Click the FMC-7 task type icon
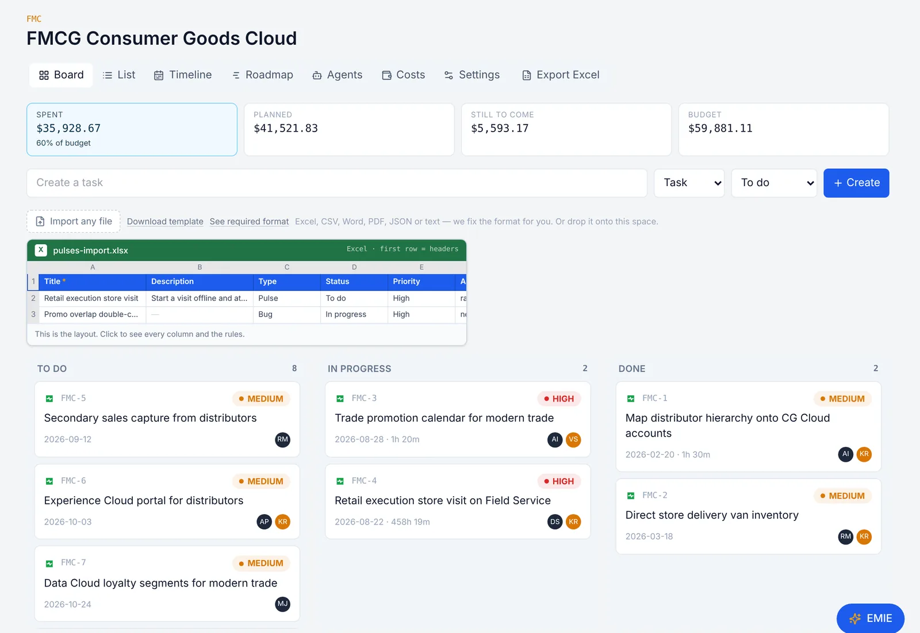Screen dimensions: 920x633 pos(49,563)
